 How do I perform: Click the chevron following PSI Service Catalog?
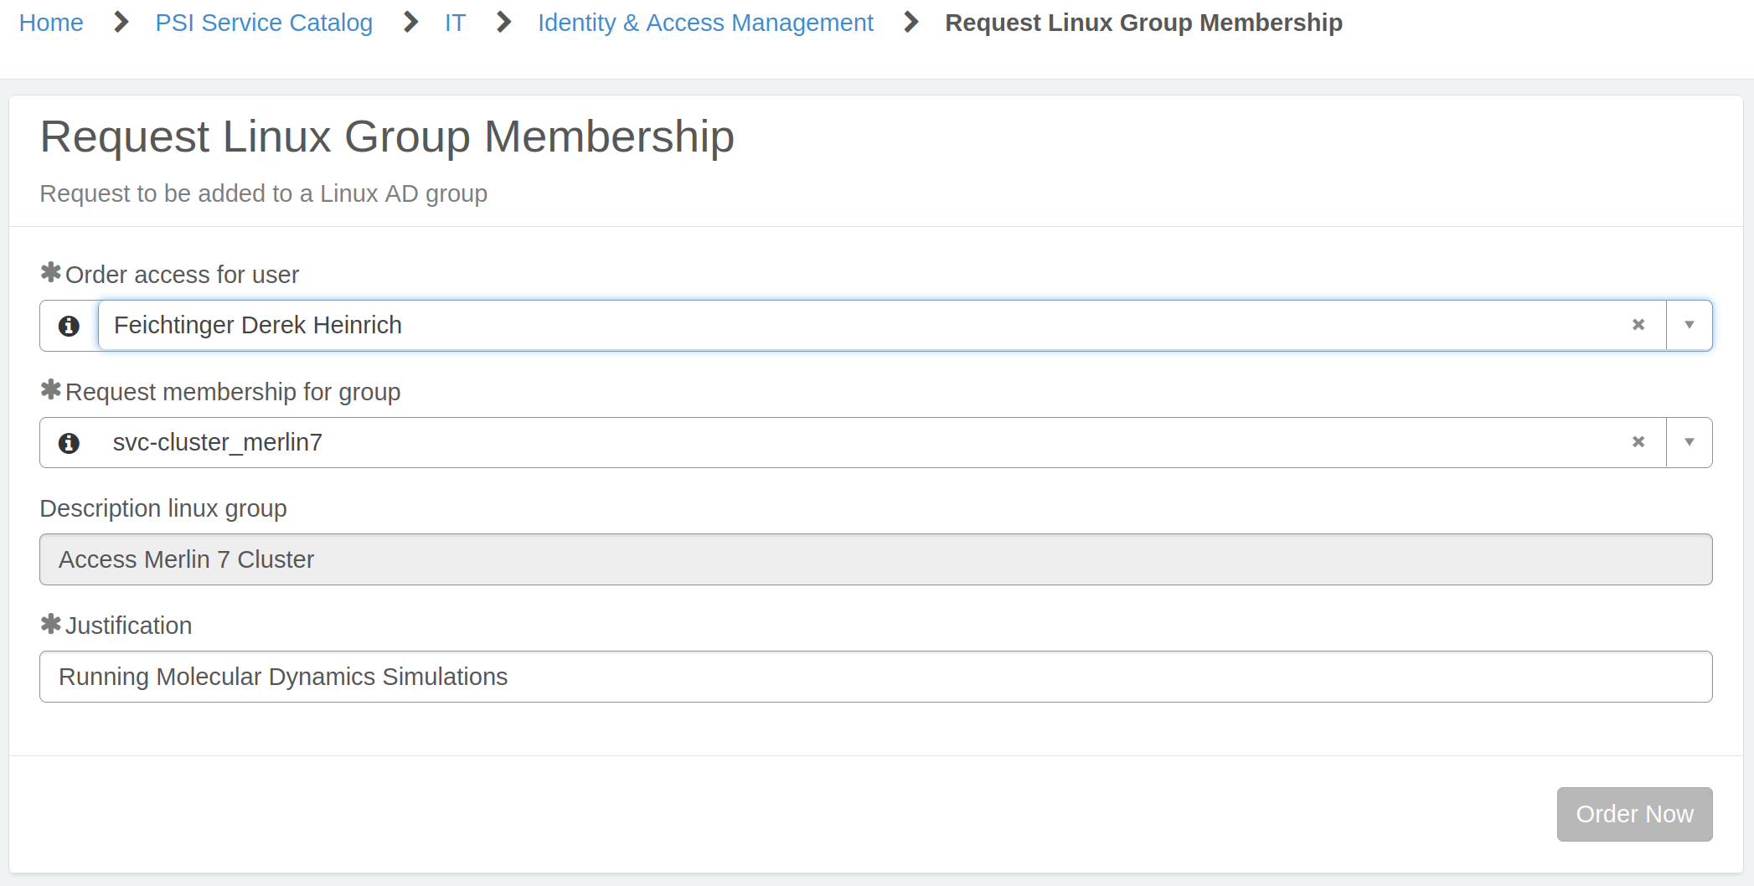coord(410,23)
